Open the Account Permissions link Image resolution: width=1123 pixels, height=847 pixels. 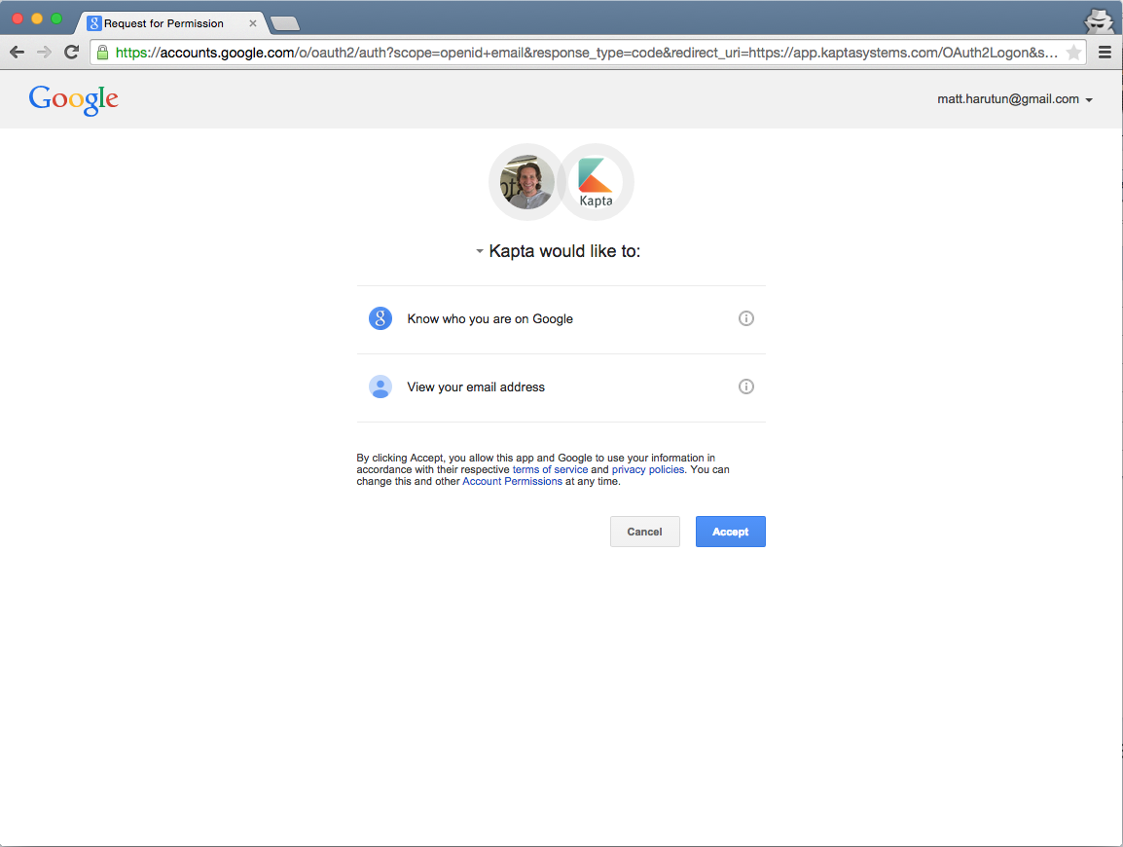point(512,482)
